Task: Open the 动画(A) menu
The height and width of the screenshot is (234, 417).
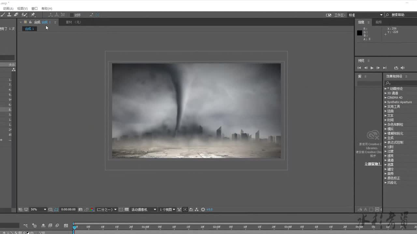Action: pos(8,8)
